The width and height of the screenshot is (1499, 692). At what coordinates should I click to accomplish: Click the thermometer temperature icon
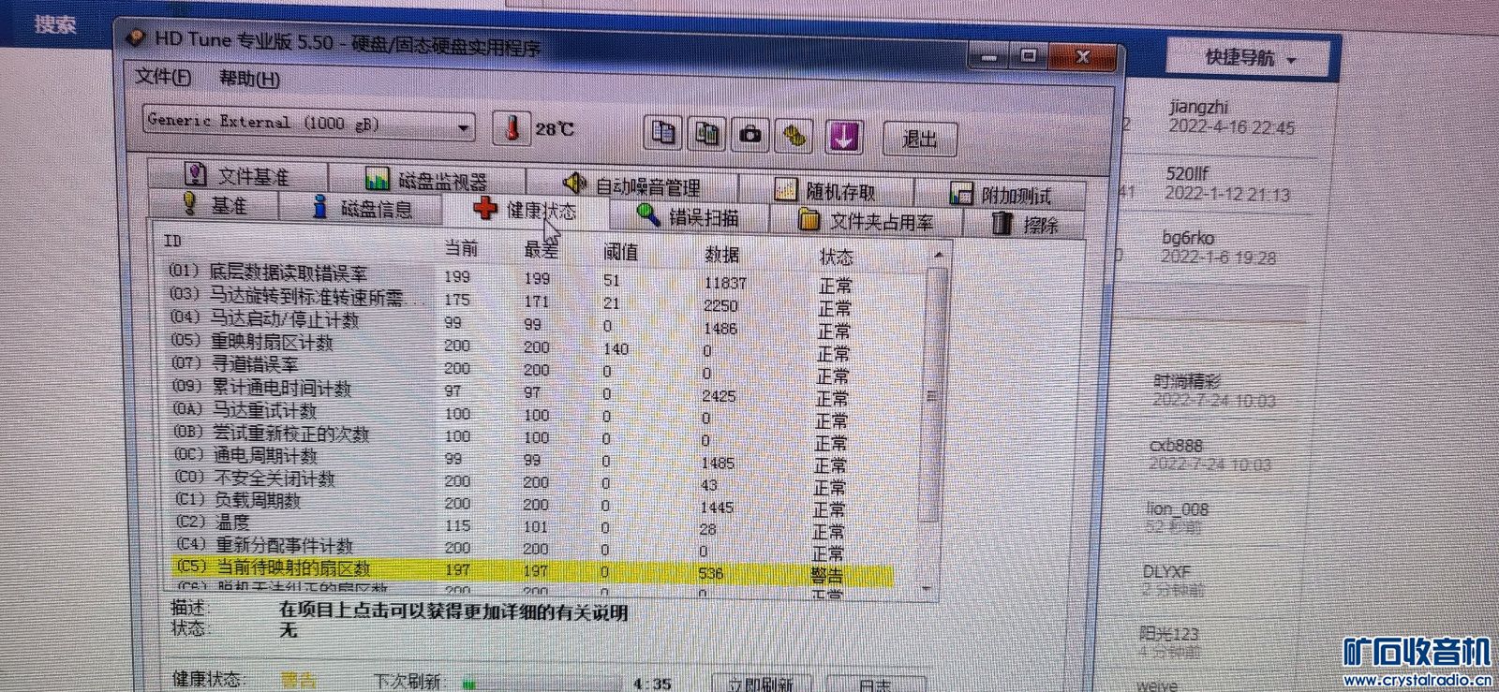pyautogui.click(x=512, y=126)
